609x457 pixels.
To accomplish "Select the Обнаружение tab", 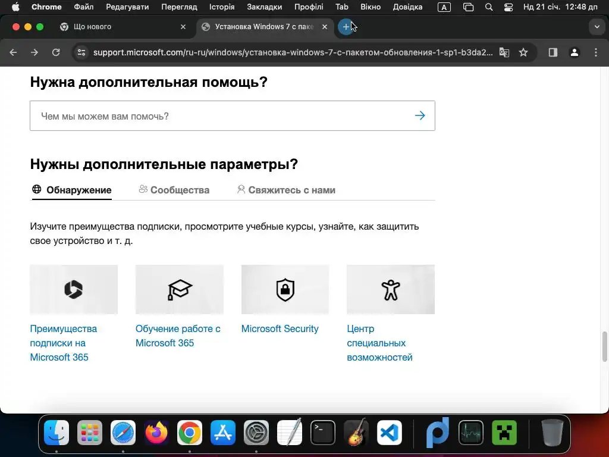I will click(x=72, y=190).
